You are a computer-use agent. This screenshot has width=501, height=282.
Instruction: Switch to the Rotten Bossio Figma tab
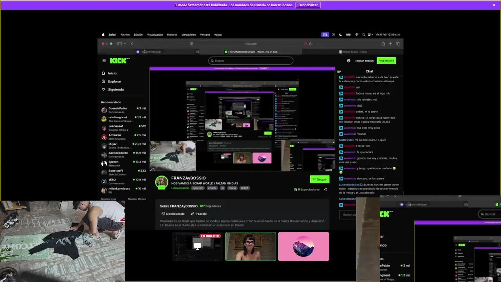tap(352, 52)
